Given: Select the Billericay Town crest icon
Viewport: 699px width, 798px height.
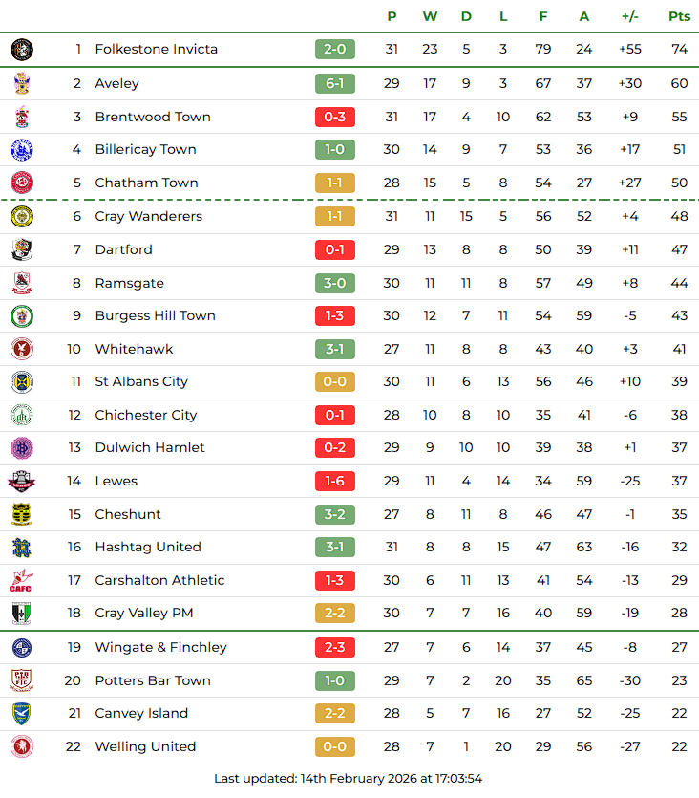Looking at the screenshot, I should [21, 150].
